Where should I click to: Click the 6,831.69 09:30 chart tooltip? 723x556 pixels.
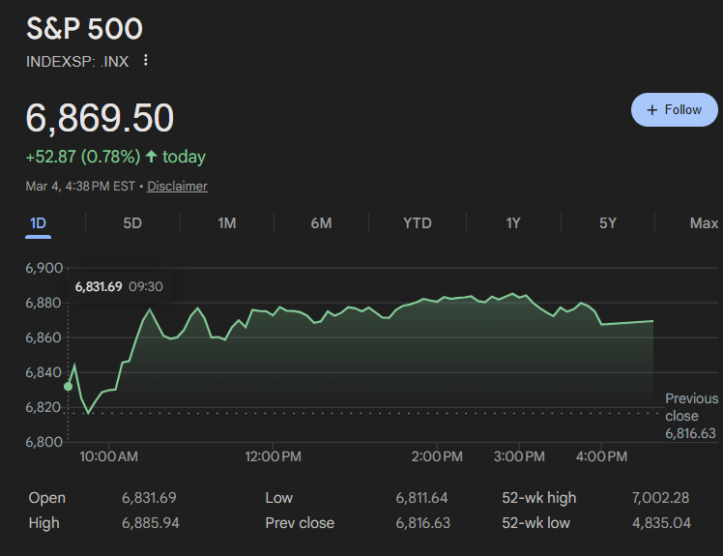pos(119,286)
